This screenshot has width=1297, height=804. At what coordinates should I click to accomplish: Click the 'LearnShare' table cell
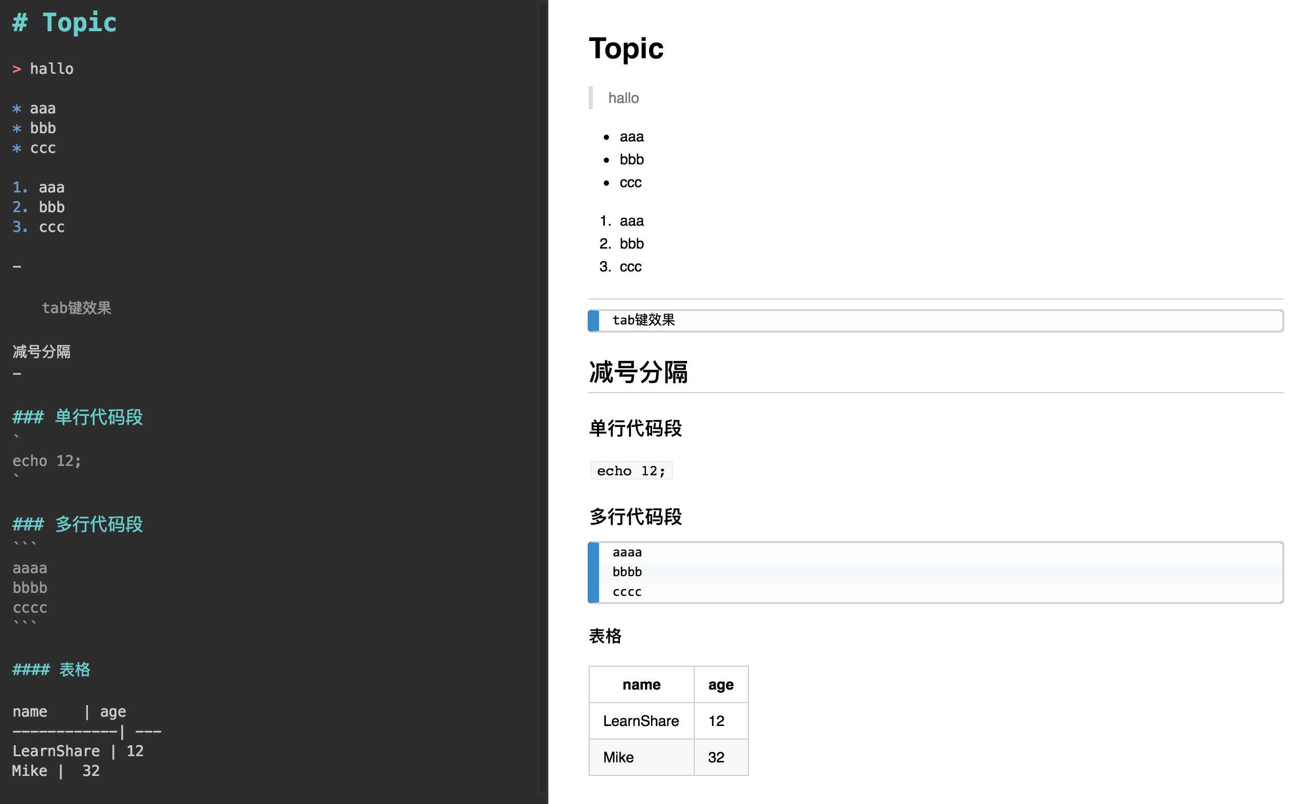pyautogui.click(x=641, y=721)
